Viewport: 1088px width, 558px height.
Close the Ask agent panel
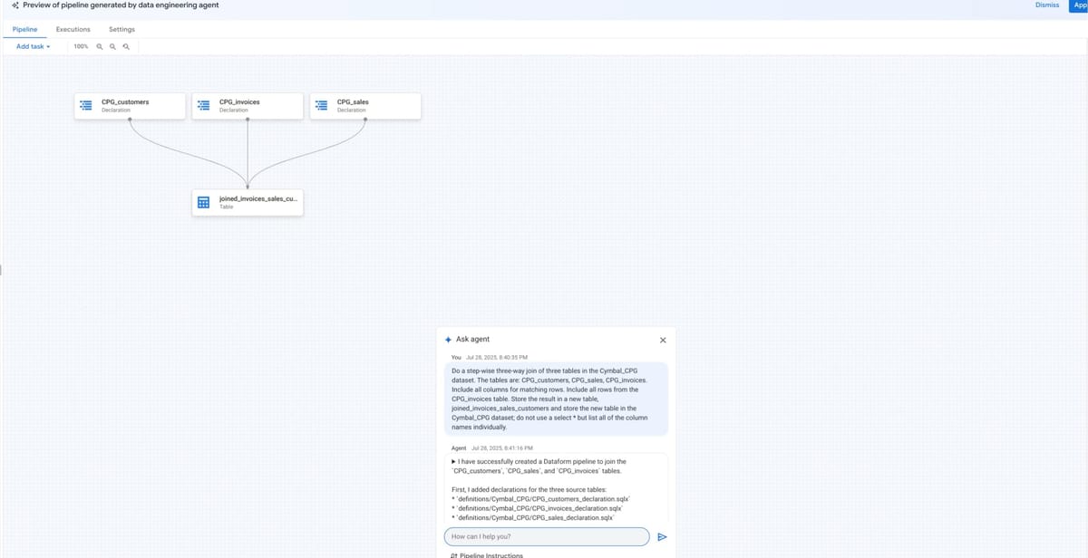662,340
